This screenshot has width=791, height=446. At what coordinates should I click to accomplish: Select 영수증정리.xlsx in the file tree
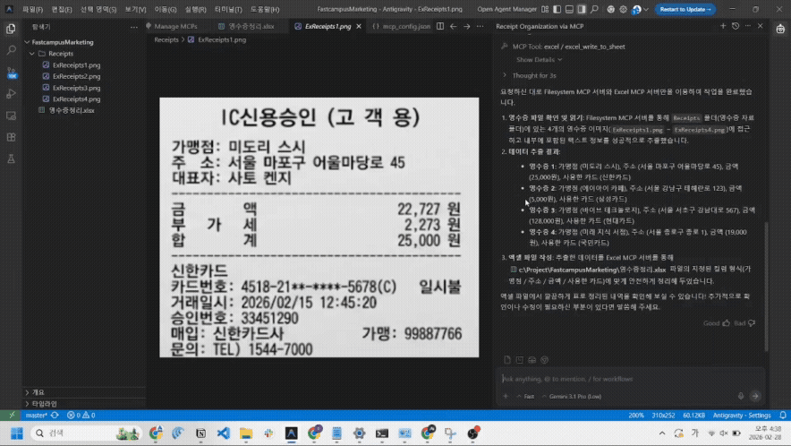pos(71,110)
